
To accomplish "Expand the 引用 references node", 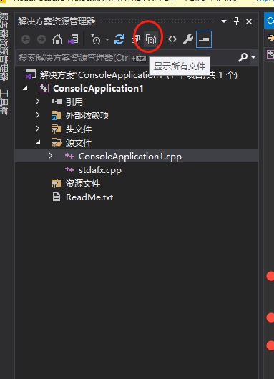I will (37, 102).
